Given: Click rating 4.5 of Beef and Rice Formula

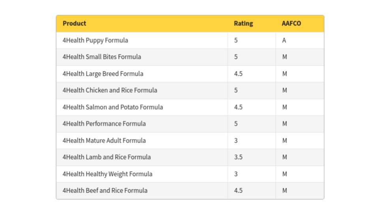Looking at the screenshot, I should point(238,191).
